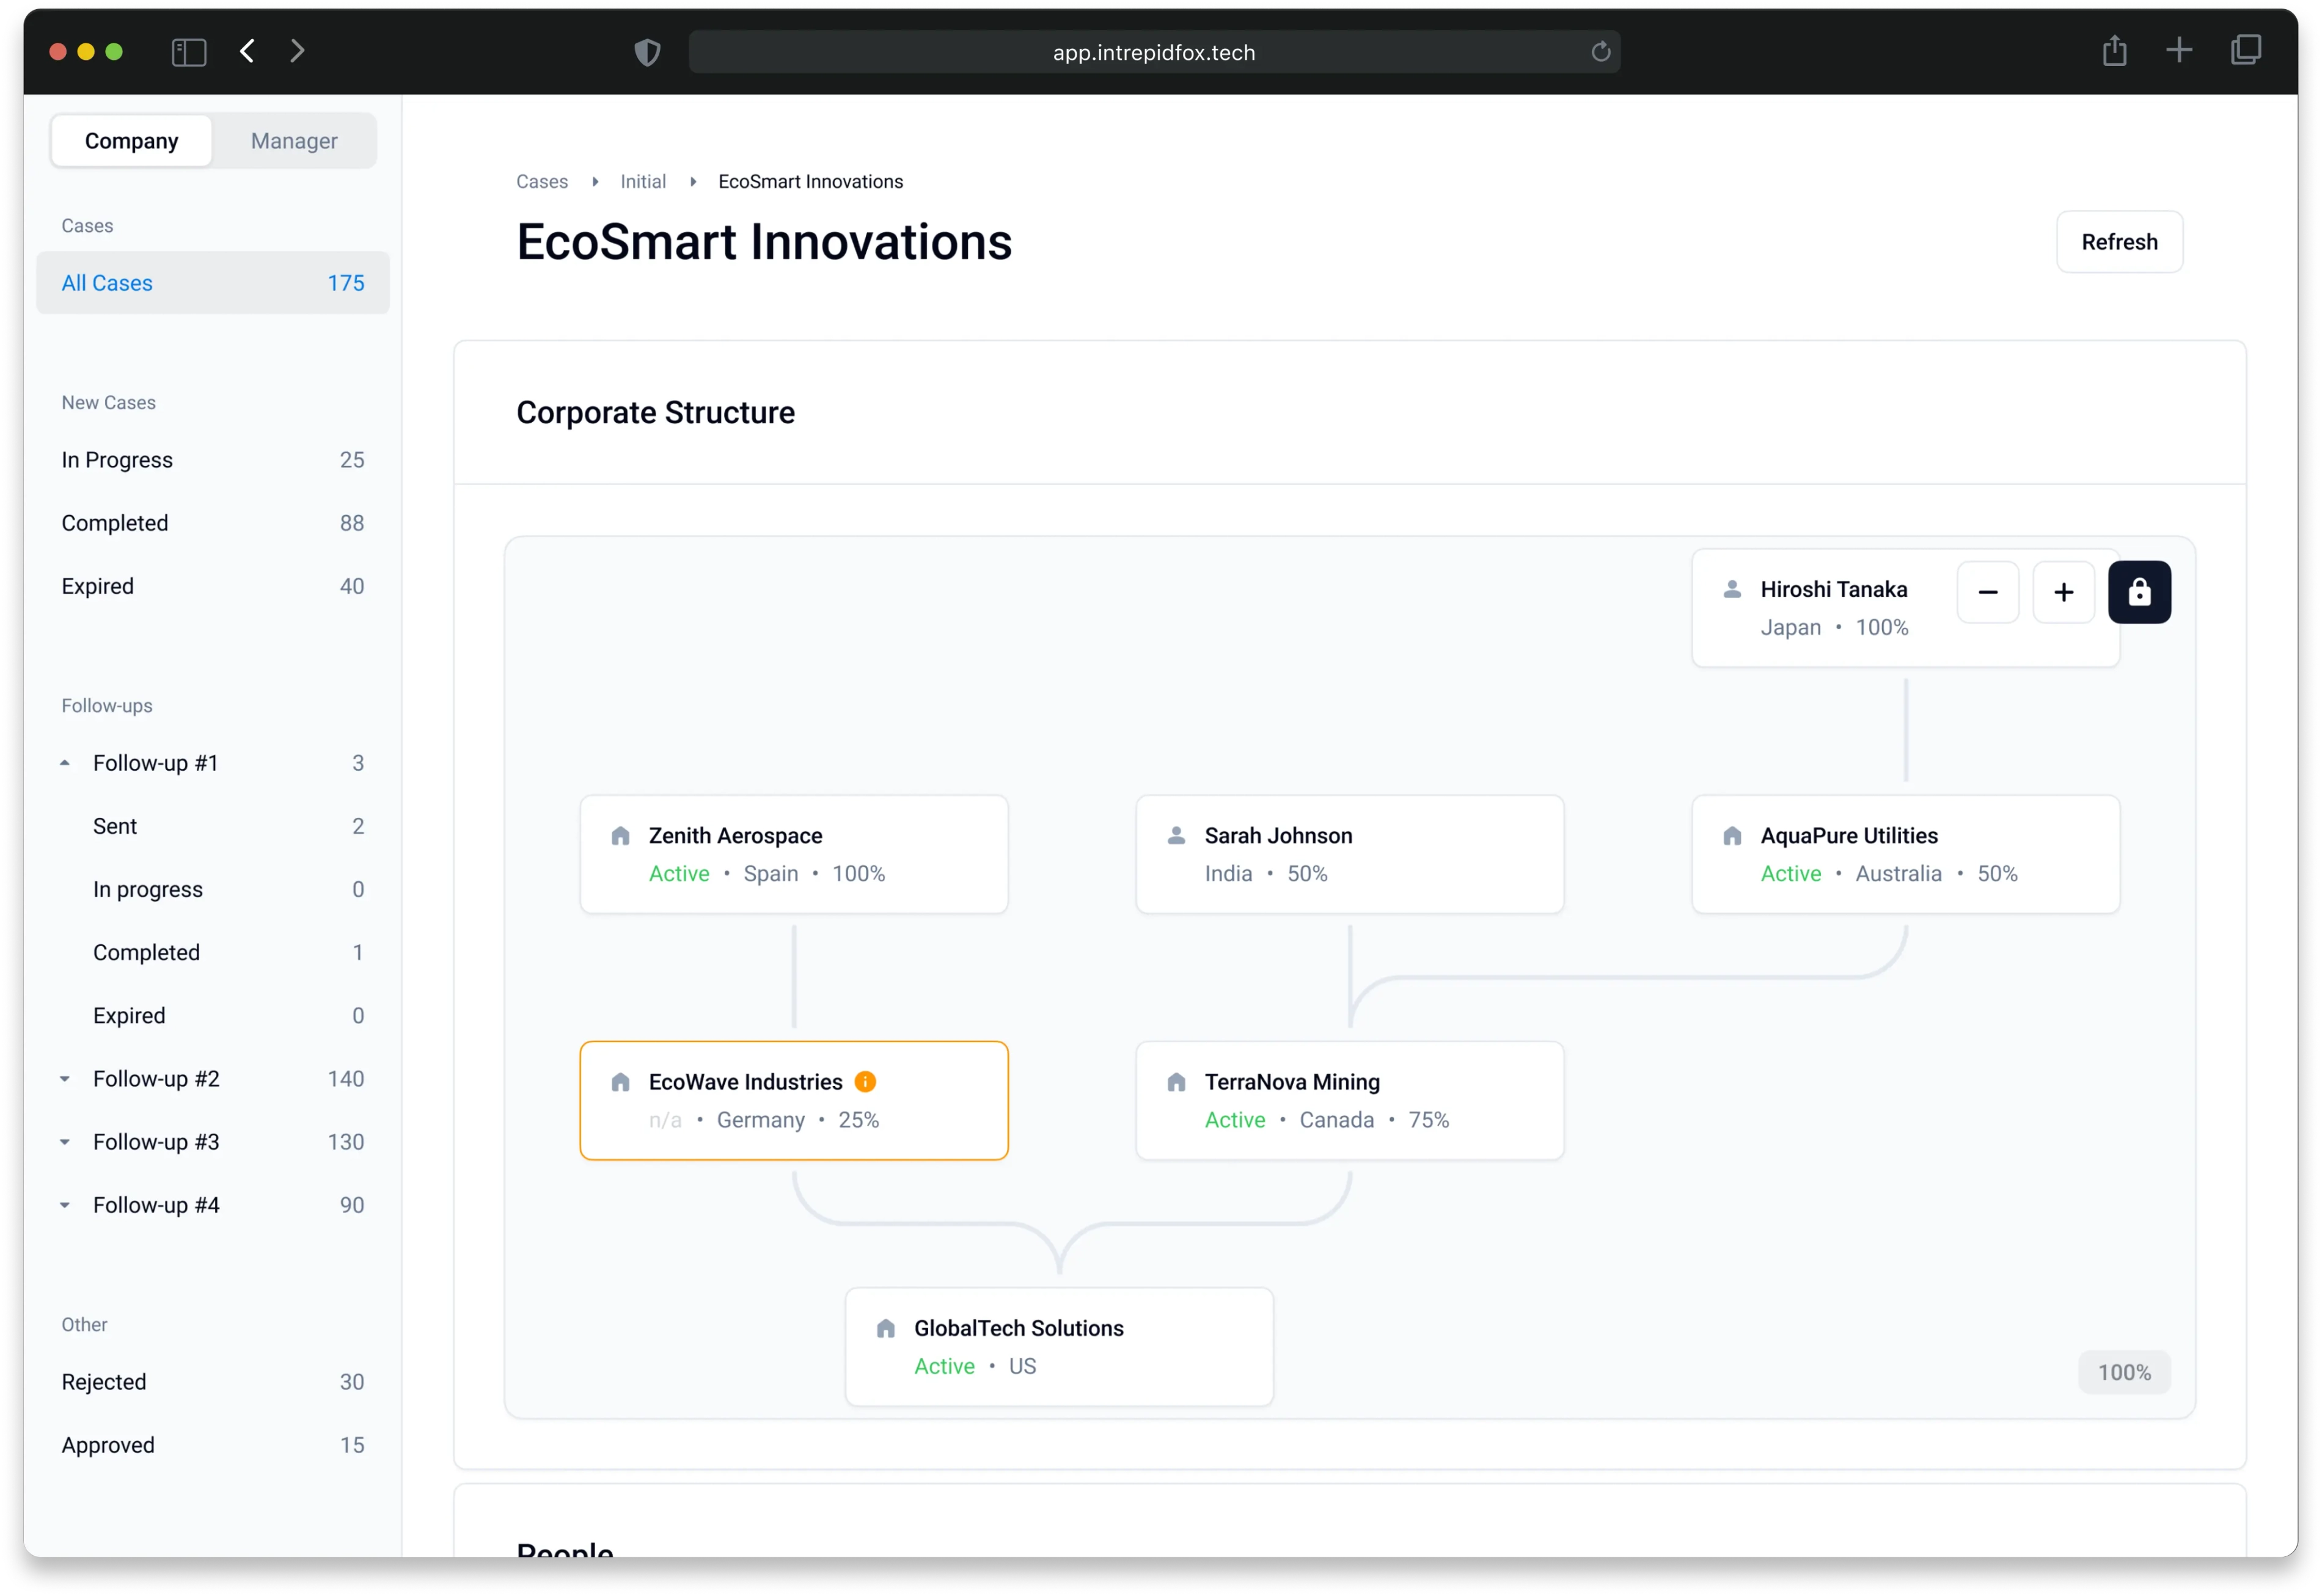Click the EcoWave Industries warning info icon

[865, 1081]
